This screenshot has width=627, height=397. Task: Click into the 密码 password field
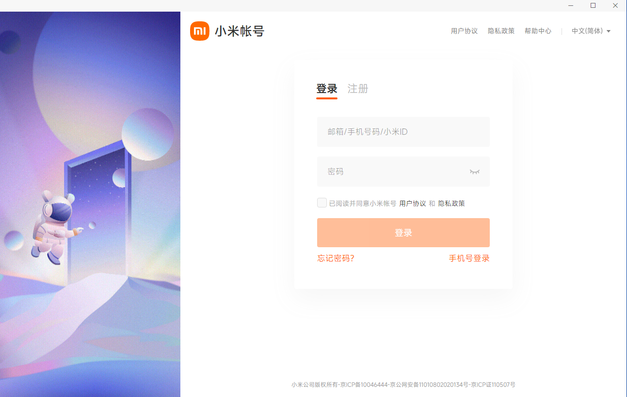pyautogui.click(x=393, y=172)
